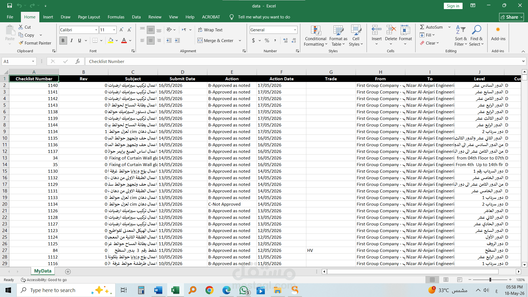Decrease indent icon
Image resolution: width=528 pixels, height=297 pixels.
pos(169,40)
